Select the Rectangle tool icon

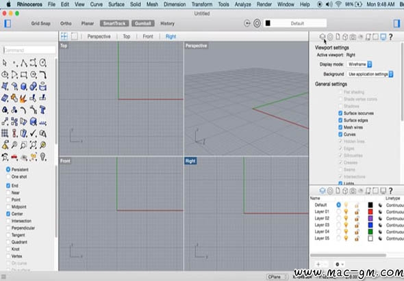point(24,75)
